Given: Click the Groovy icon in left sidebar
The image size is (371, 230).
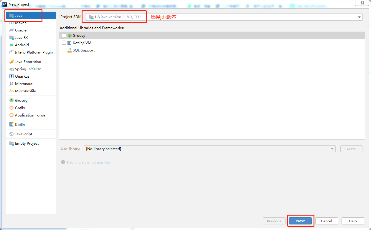Looking at the screenshot, I should tap(11, 101).
